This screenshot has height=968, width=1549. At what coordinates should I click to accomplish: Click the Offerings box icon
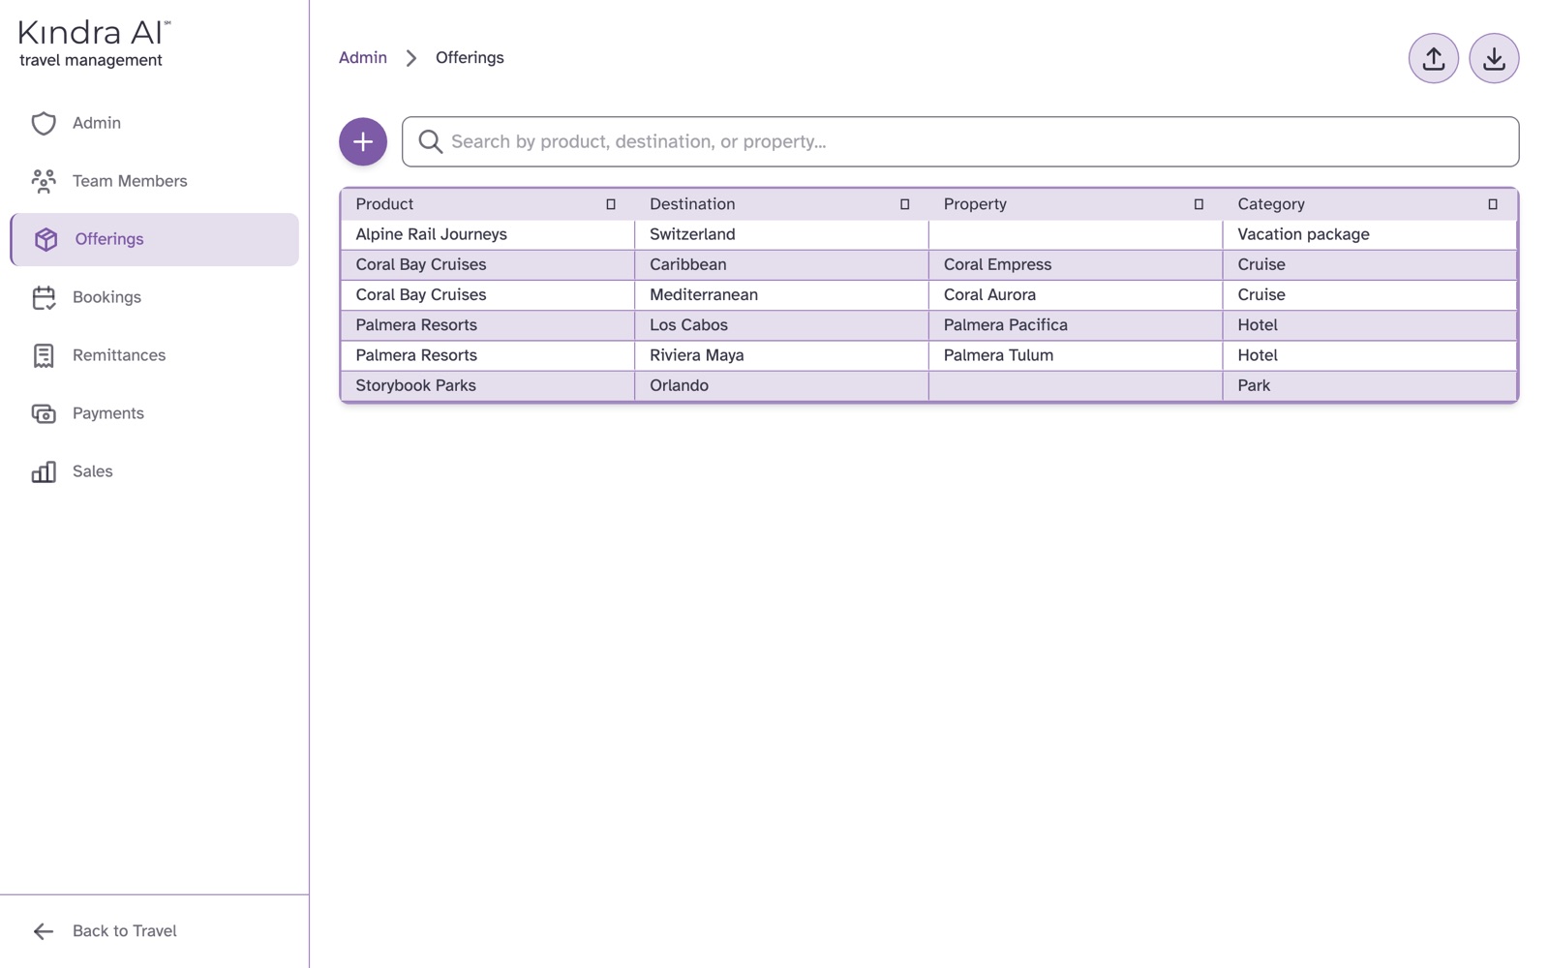[x=46, y=239]
